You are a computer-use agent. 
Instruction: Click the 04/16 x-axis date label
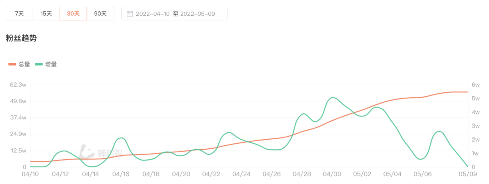click(120, 174)
